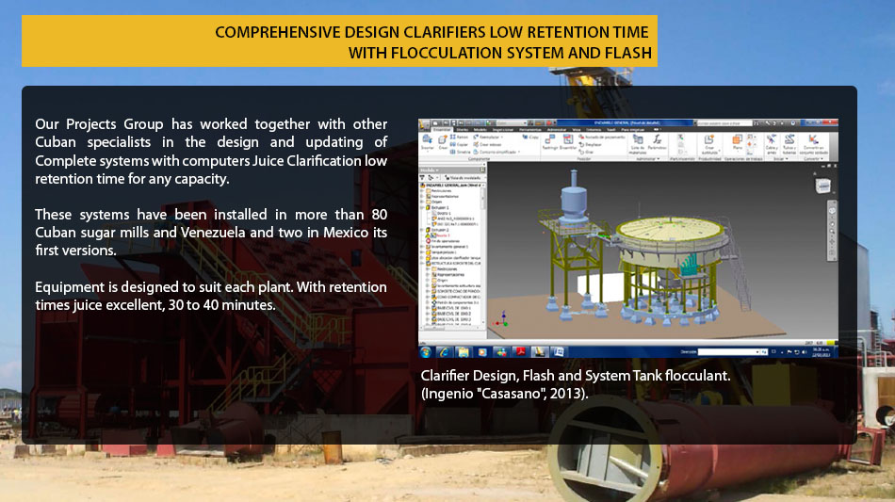895x502 pixels.
Task: Click the Windows Start orb
Action: pyautogui.click(x=426, y=352)
